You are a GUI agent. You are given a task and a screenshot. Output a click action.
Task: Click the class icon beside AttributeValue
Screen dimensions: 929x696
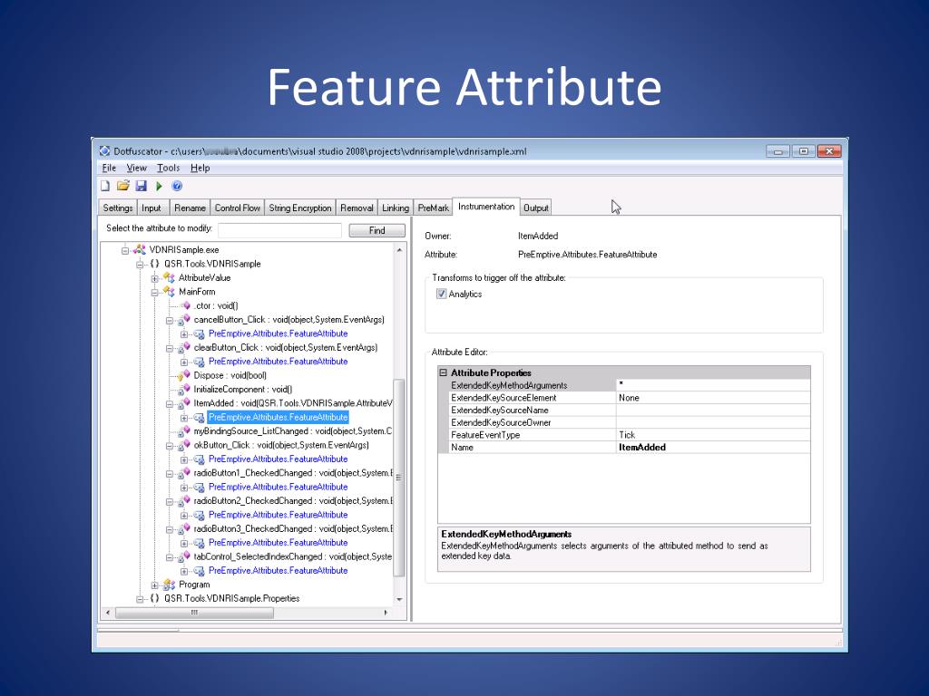point(169,277)
